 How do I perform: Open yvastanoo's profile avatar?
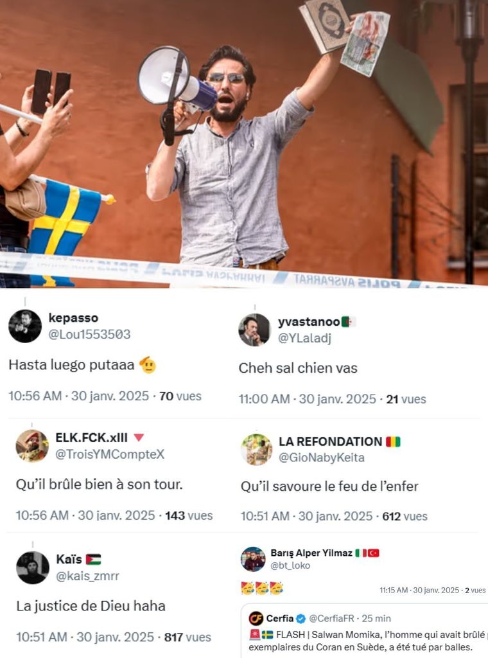pos(254,330)
